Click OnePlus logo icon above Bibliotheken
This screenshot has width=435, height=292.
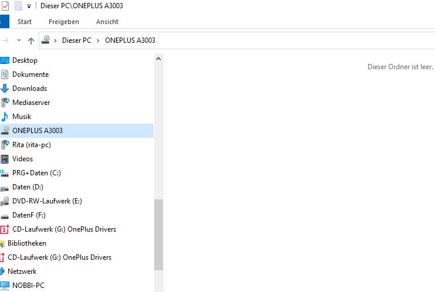point(5,229)
